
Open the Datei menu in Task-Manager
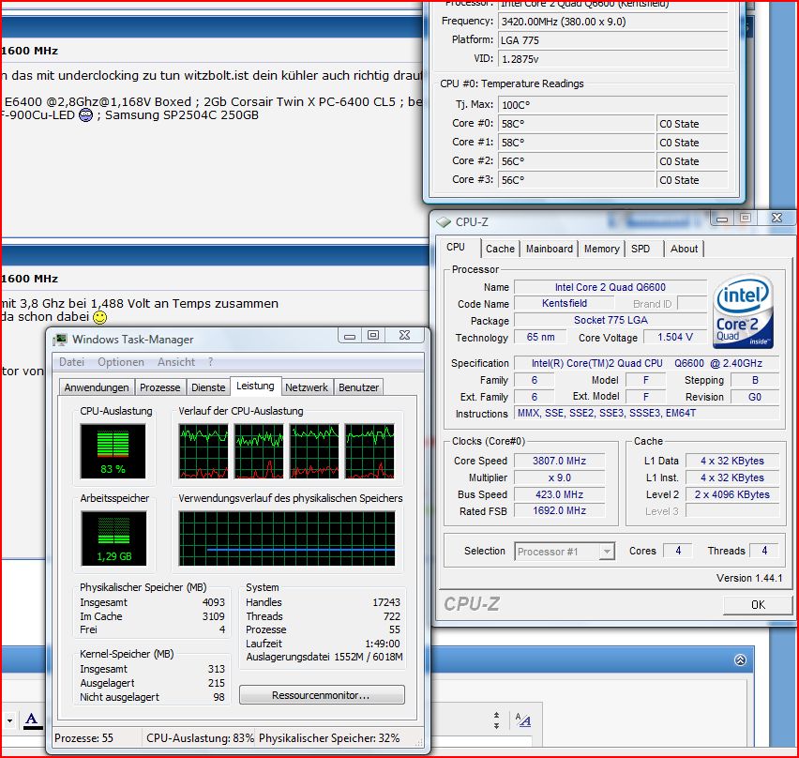pos(71,362)
